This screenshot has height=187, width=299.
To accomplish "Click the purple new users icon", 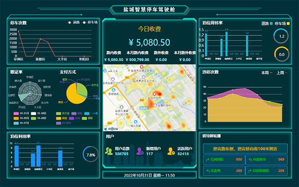I will coord(140,151).
